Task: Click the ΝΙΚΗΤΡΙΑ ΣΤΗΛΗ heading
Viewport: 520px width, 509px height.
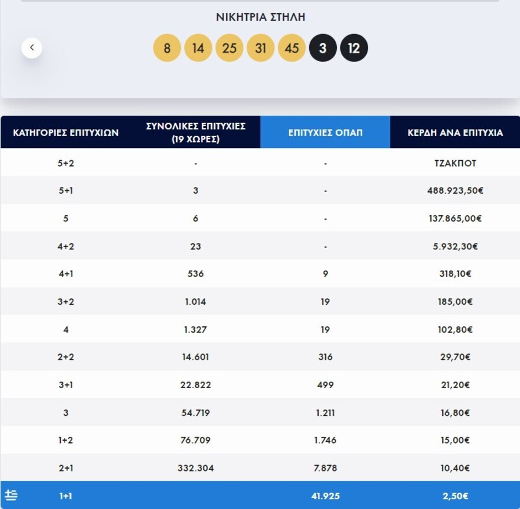Action: pyautogui.click(x=261, y=17)
